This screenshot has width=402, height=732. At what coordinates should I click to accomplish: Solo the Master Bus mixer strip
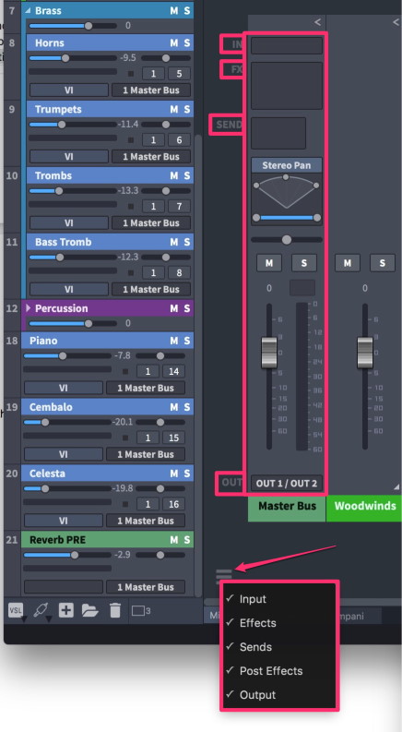click(x=304, y=263)
